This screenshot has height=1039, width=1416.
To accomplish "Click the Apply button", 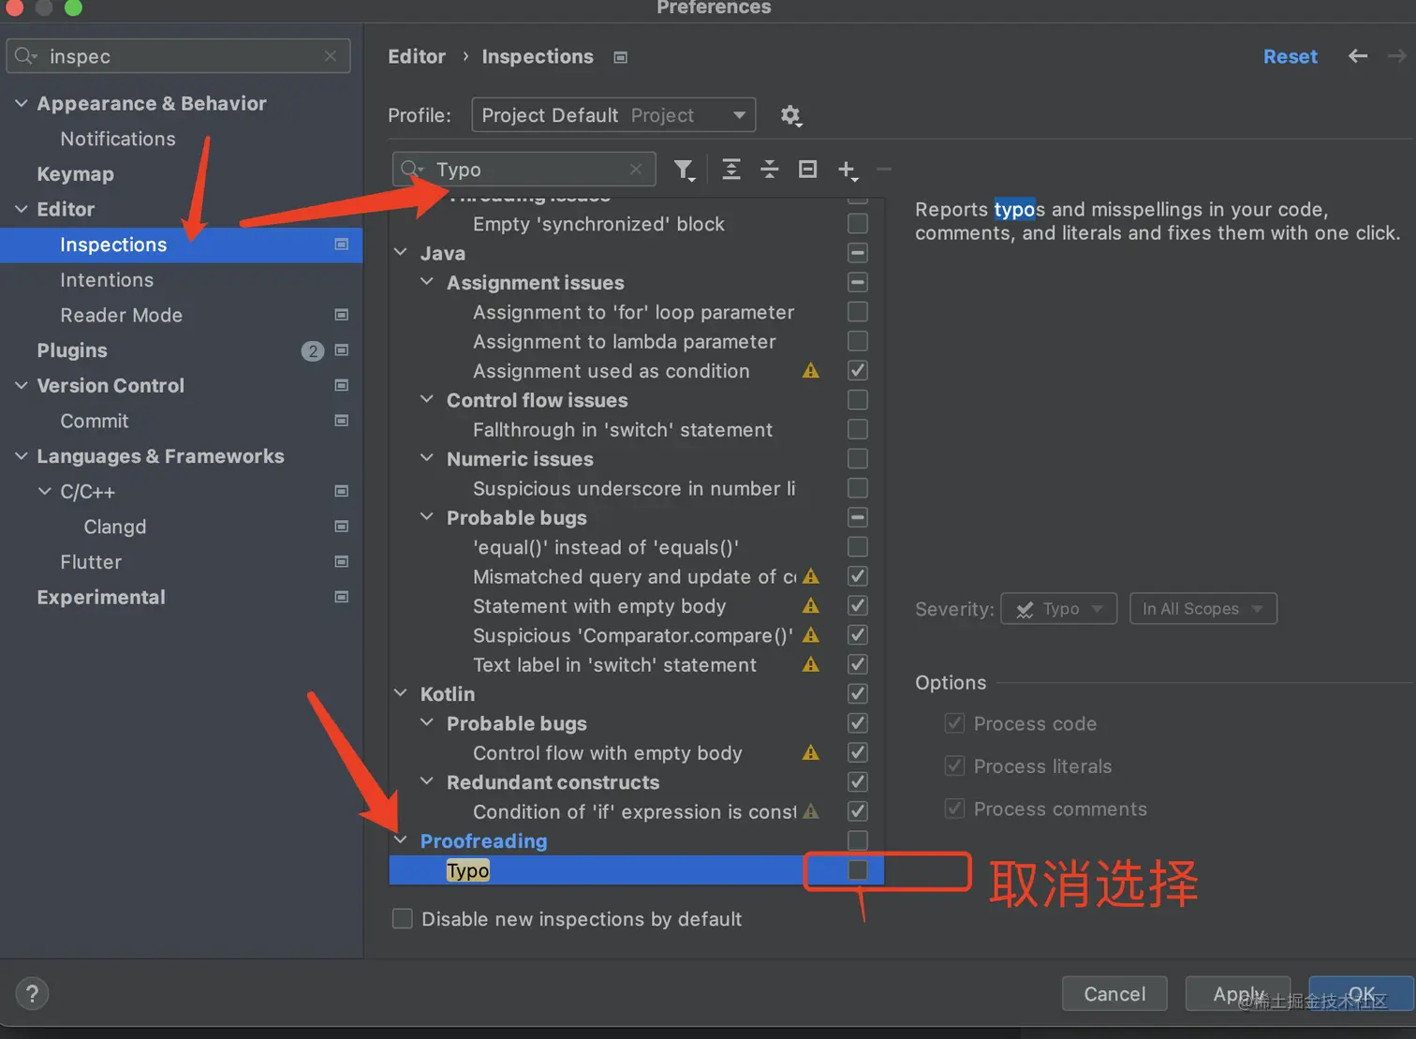I will pos(1238,994).
